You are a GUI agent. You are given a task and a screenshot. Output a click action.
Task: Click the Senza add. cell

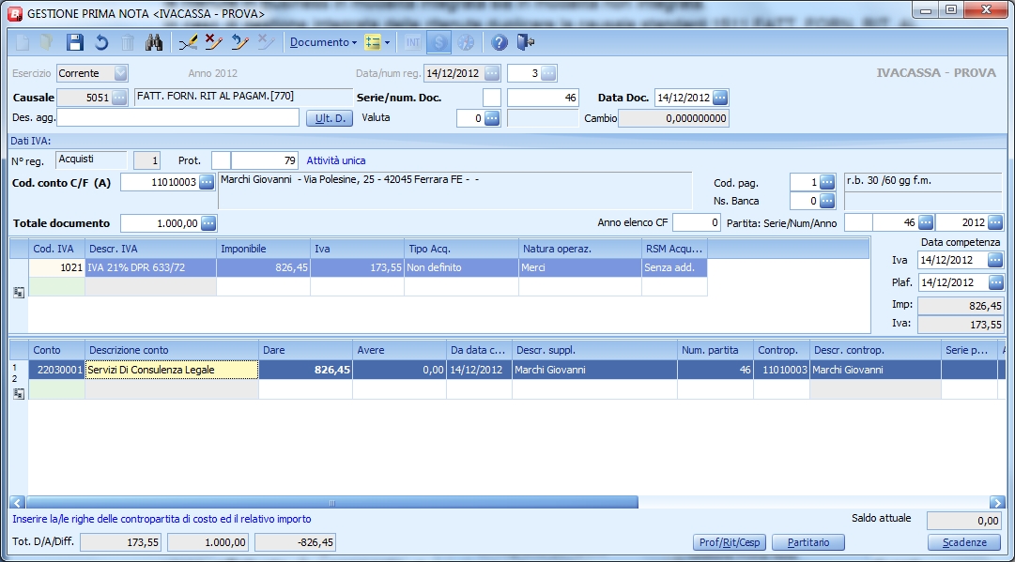click(x=674, y=267)
